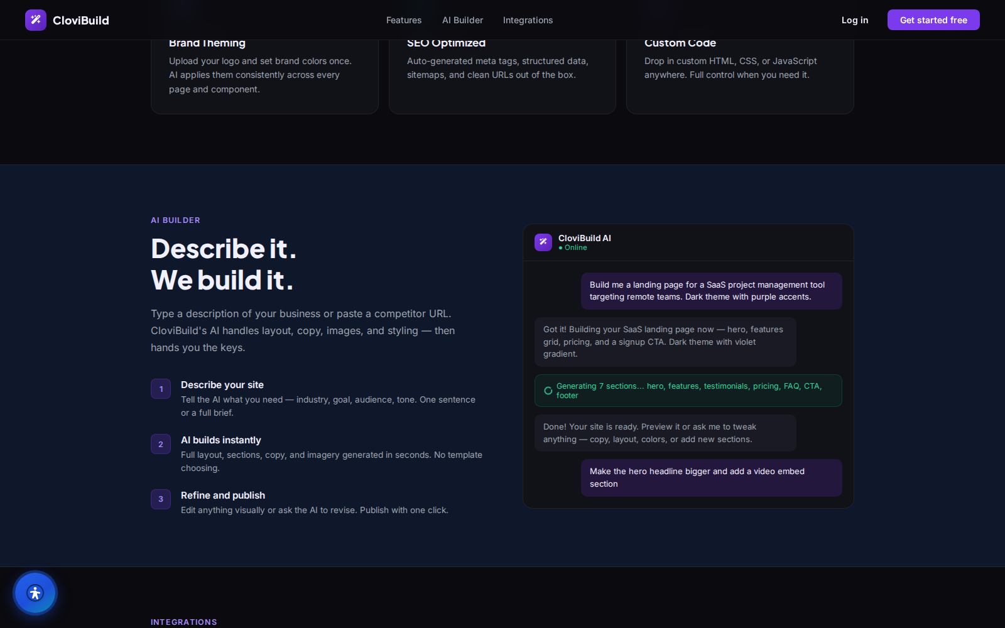
Task: Click the 'Type a description of your business' paragraph
Action: pyautogui.click(x=303, y=330)
